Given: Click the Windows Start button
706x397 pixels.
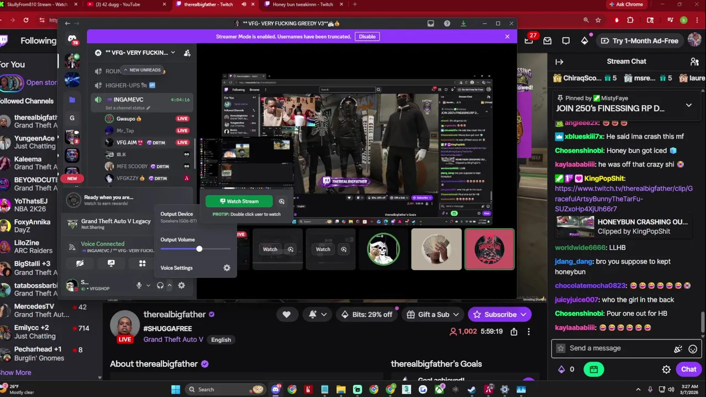Looking at the screenshot, I should click(175, 390).
